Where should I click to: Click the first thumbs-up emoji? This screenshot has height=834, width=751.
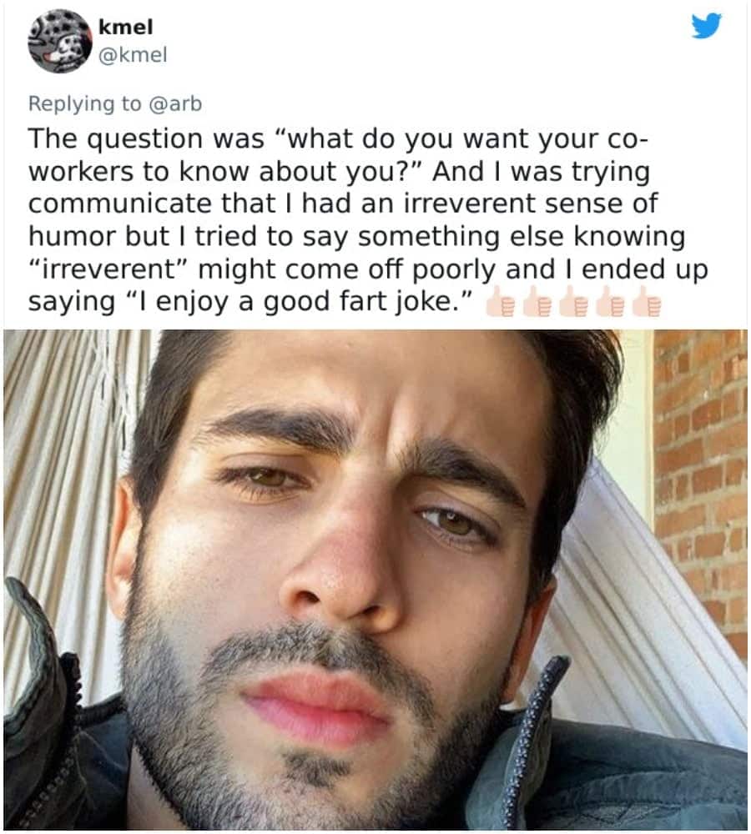[x=500, y=302]
